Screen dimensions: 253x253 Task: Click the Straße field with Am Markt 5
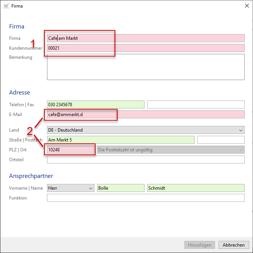coord(121,140)
